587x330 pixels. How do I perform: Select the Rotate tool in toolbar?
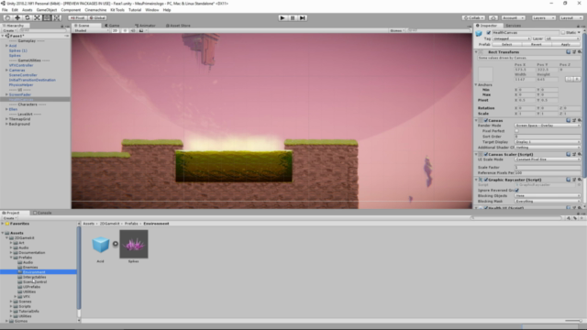point(27,17)
